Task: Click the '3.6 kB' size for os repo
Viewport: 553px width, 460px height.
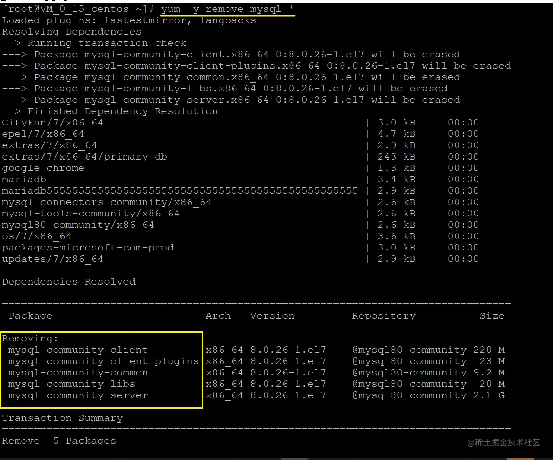Action: pos(397,236)
